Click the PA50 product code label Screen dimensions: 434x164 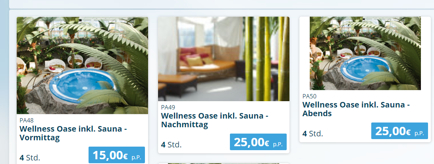[309, 96]
